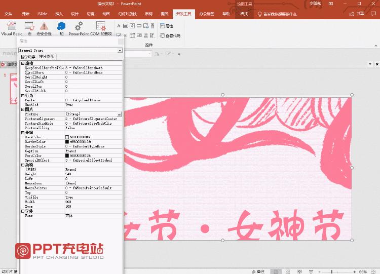Click the zoom slider handle

pyautogui.click(x=332, y=272)
